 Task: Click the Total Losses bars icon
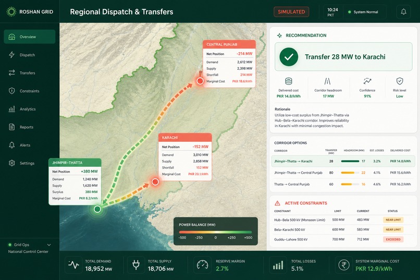click(278, 265)
